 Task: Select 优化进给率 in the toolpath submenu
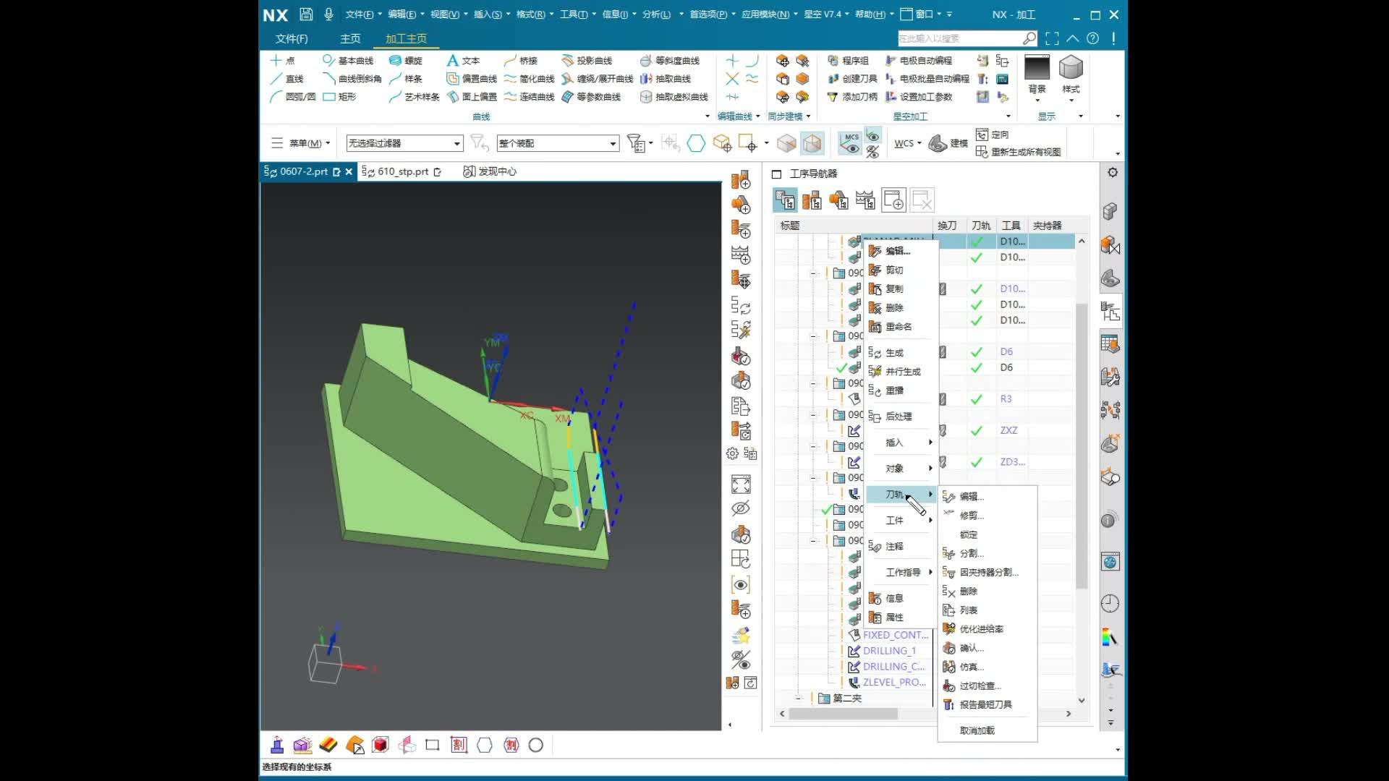[980, 629]
